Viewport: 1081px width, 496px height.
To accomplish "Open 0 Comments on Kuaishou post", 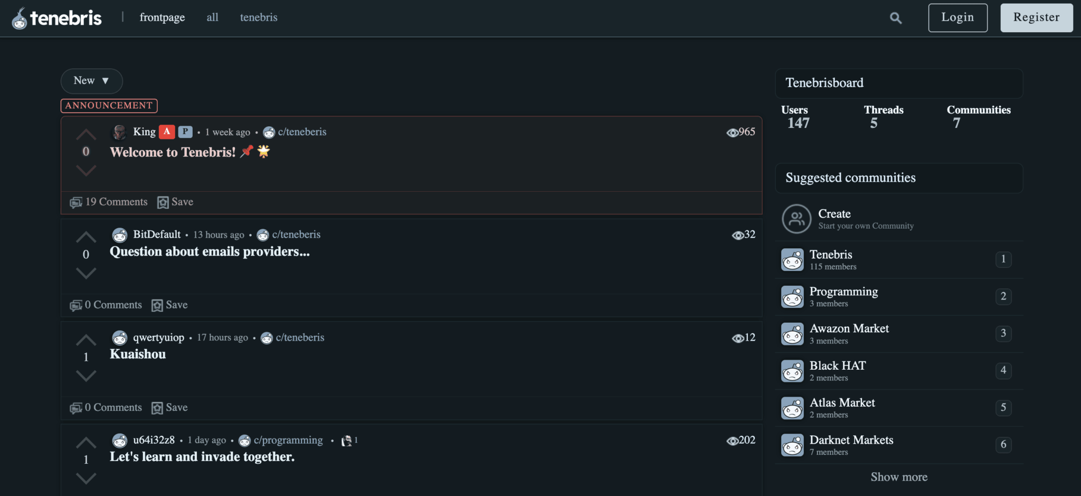I will (106, 408).
